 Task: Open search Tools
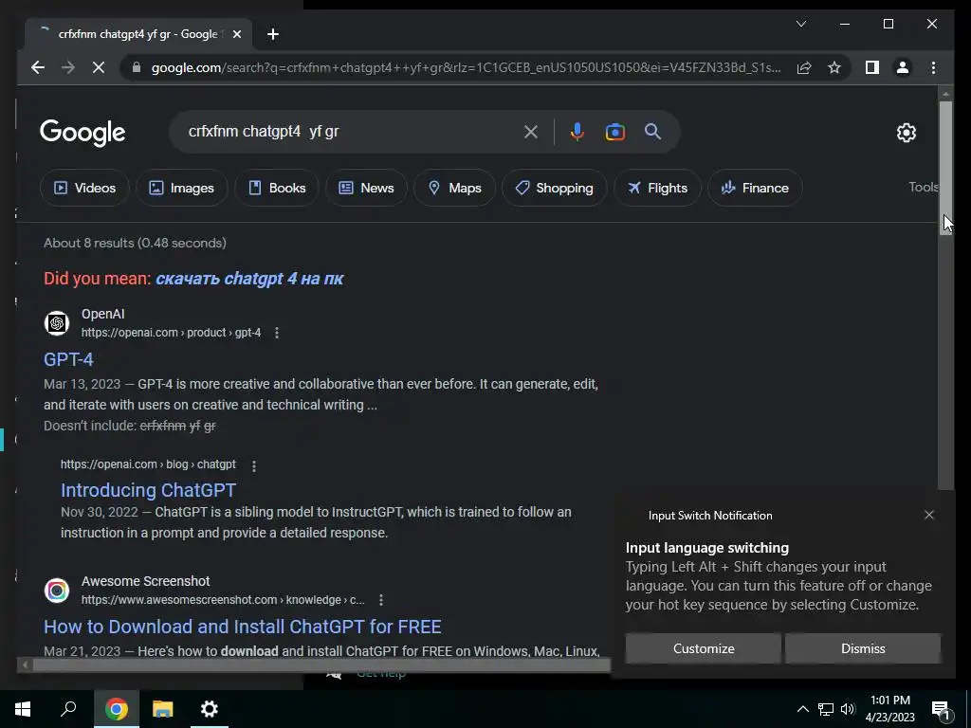click(924, 187)
